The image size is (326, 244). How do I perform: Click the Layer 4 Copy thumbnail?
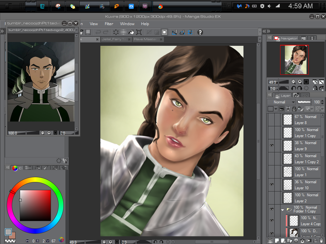click(294, 220)
